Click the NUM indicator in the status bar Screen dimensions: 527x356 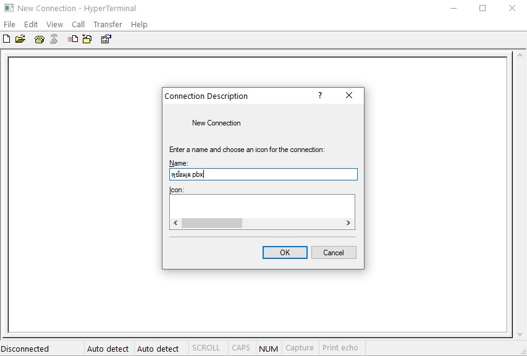tap(268, 347)
